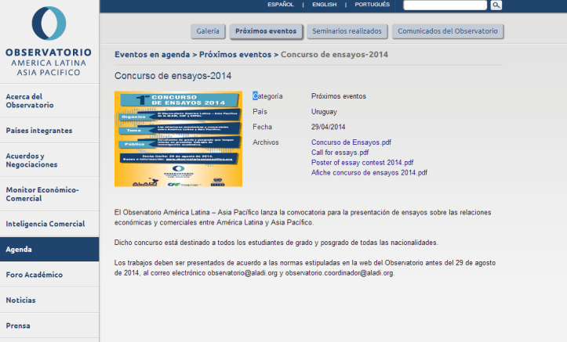This screenshot has width=567, height=342.
Task: Switch language to ESPAÑOL
Action: [281, 5]
